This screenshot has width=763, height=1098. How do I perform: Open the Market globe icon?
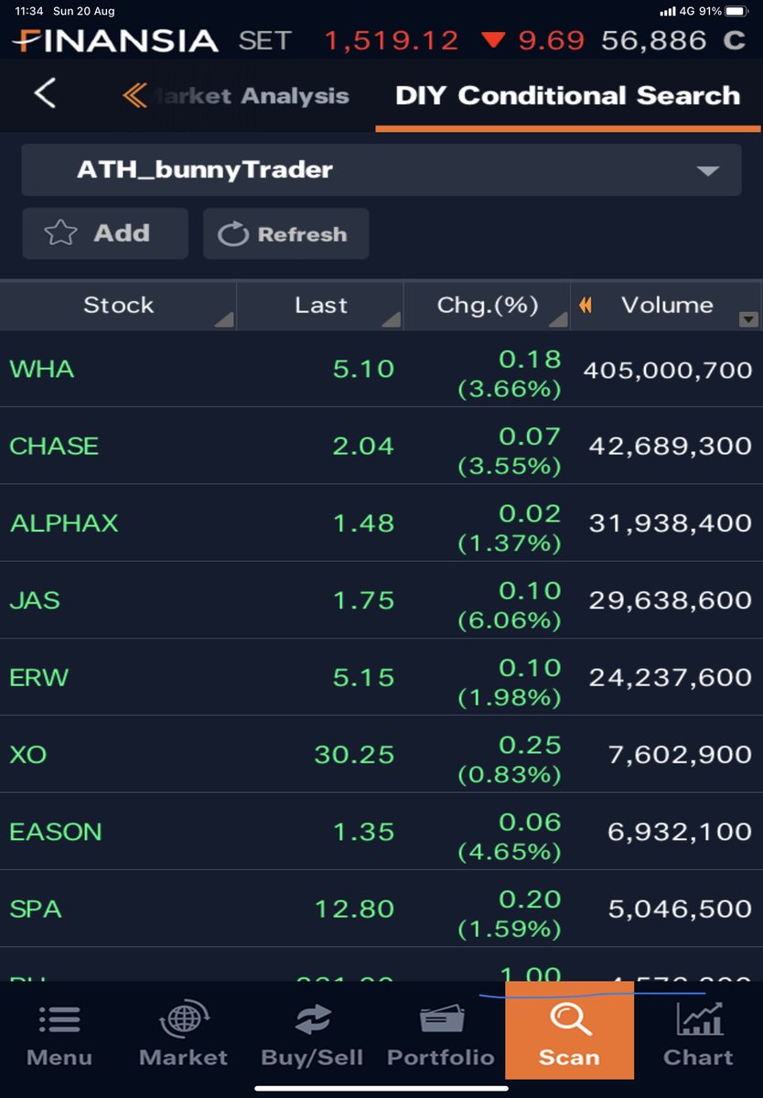184,1018
